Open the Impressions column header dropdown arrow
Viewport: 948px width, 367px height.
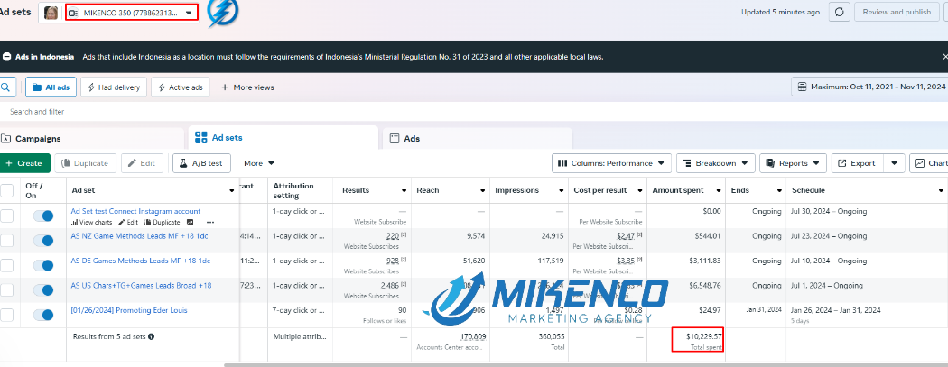tap(561, 191)
